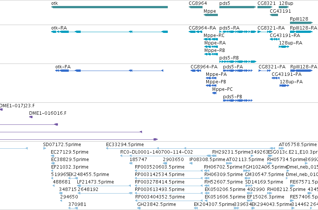
Task: Select the RH52607.5prime EST label
Action: (223, 182)
